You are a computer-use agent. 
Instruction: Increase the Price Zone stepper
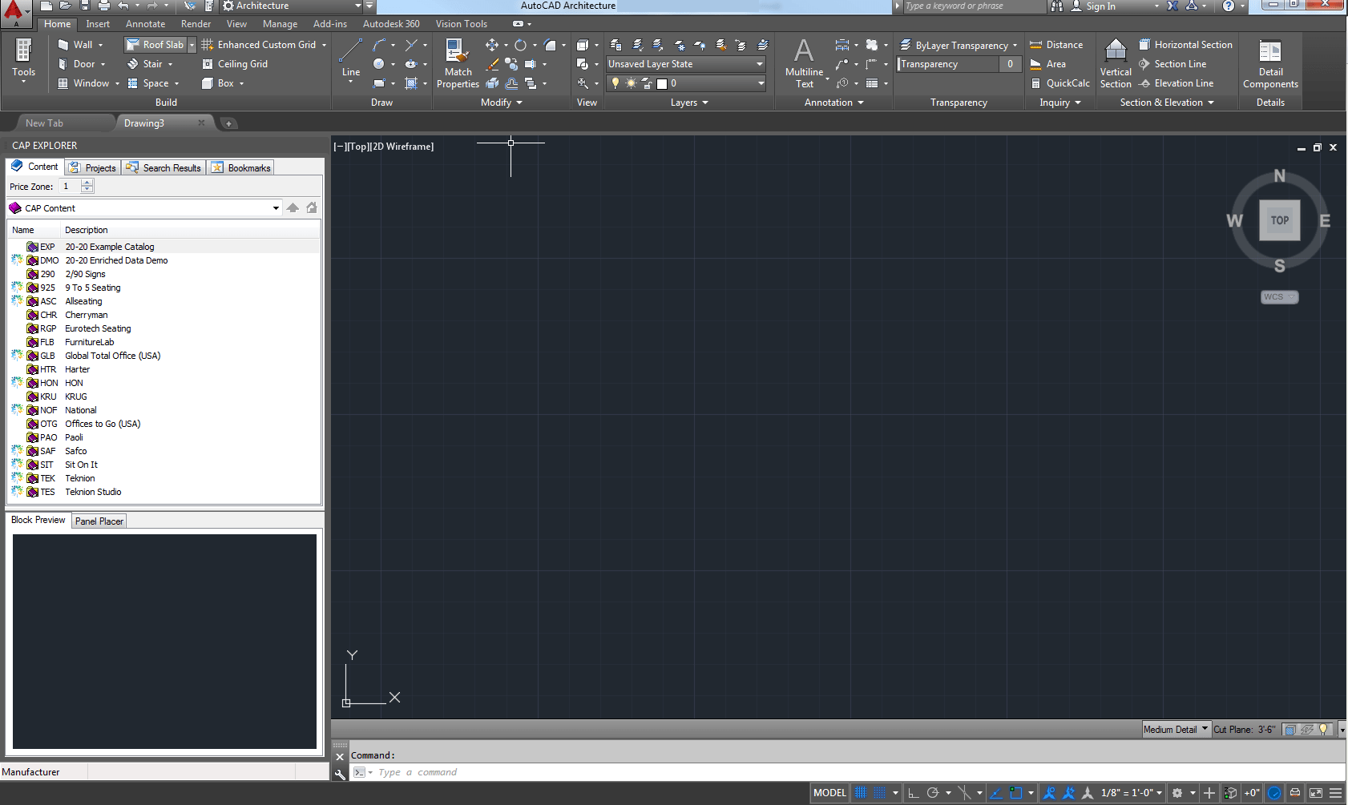point(87,183)
